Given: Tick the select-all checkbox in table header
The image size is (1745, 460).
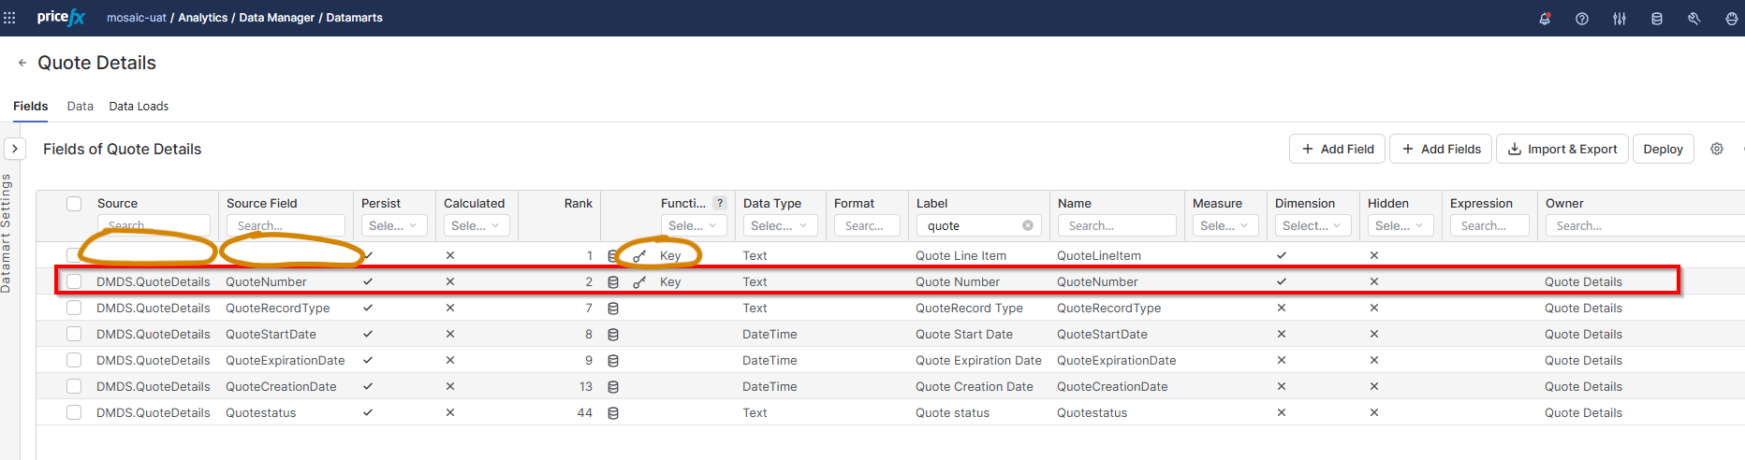Looking at the screenshot, I should (74, 204).
